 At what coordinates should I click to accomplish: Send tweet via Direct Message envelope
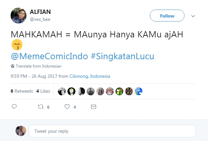[94, 107]
